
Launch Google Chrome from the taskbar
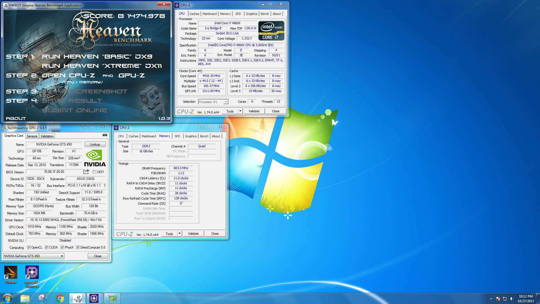click(60, 298)
